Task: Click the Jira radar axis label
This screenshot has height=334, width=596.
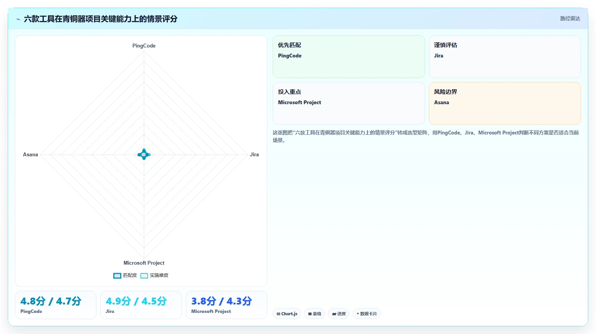Action: coord(254,154)
